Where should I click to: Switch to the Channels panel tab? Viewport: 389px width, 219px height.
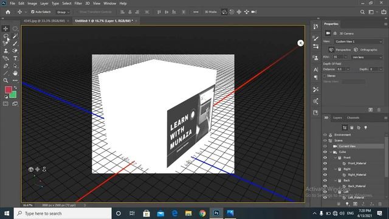(x=353, y=117)
